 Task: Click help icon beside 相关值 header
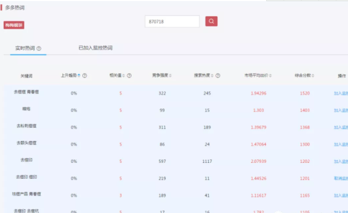129,76
